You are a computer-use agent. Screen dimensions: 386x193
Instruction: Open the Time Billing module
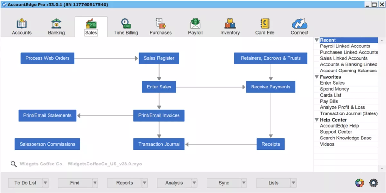pos(125,26)
